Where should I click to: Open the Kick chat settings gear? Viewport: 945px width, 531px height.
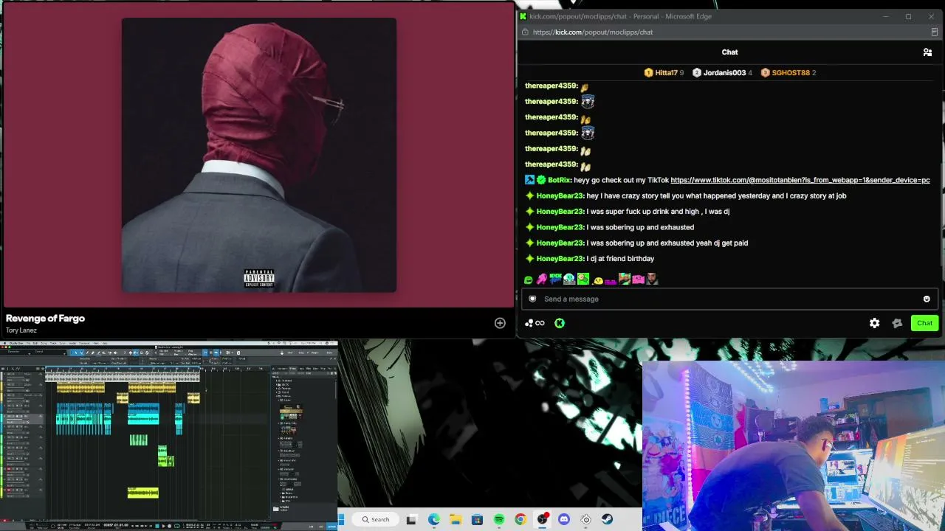click(874, 323)
